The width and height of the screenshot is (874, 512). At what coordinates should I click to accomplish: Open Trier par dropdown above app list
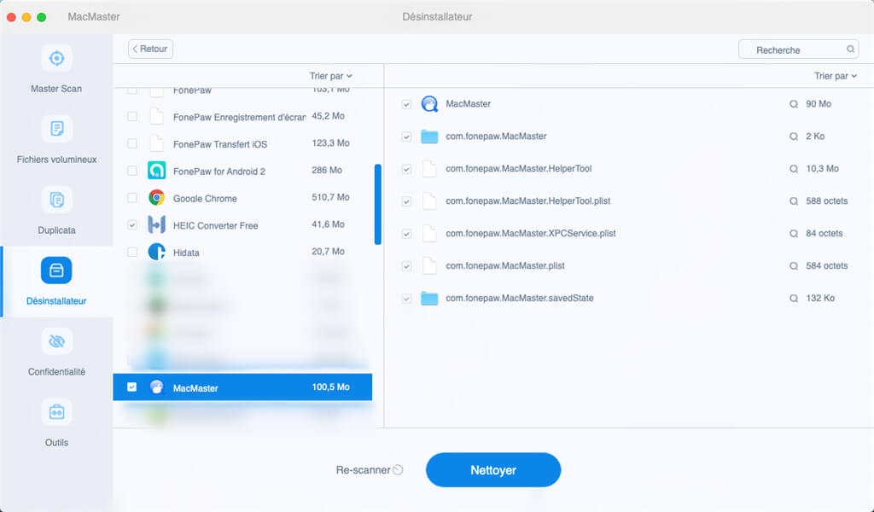point(330,76)
